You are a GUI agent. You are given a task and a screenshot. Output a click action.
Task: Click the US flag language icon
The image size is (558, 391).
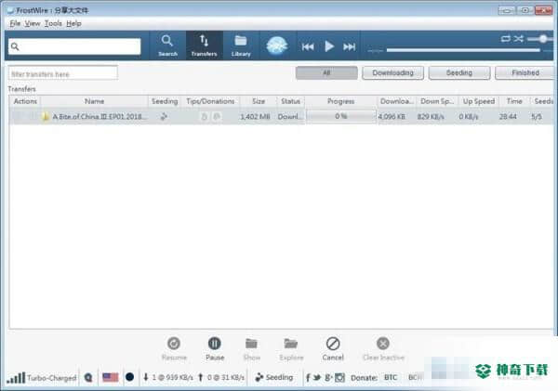(x=111, y=377)
